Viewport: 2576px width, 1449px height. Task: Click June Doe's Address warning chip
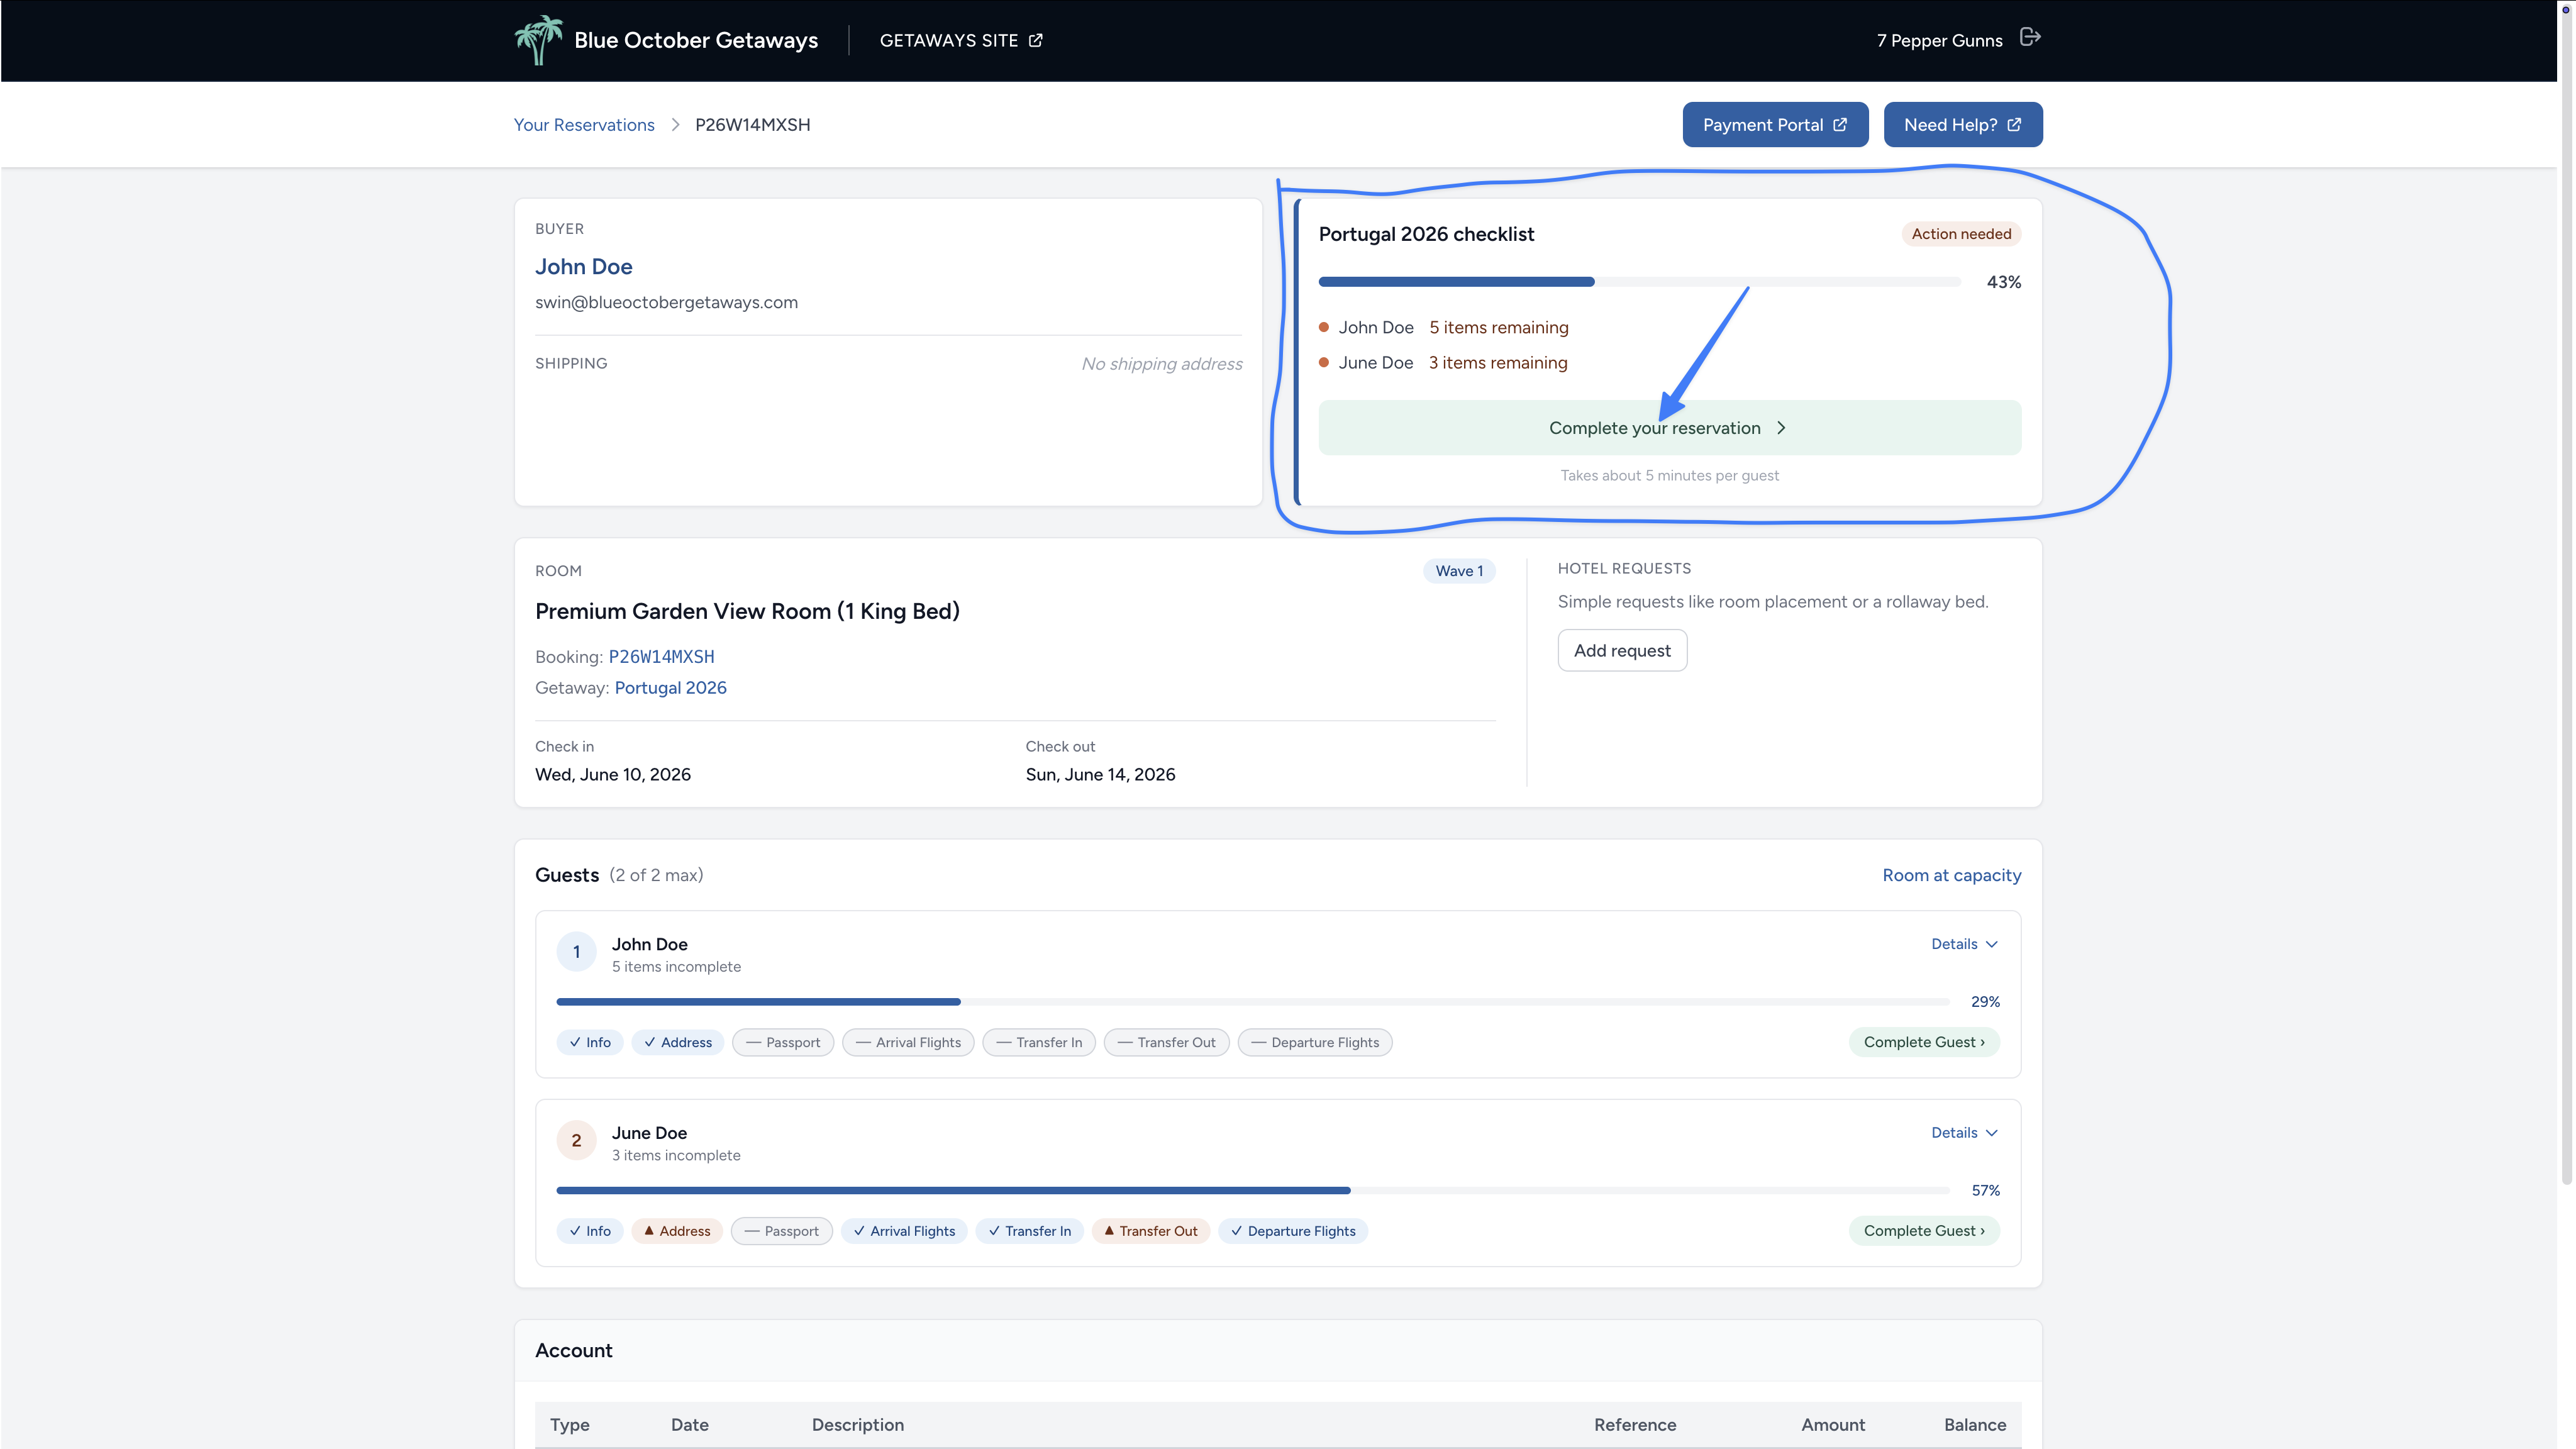(677, 1231)
